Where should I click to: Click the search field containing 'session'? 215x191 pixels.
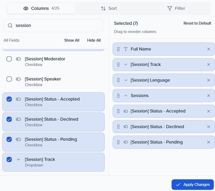(58, 26)
